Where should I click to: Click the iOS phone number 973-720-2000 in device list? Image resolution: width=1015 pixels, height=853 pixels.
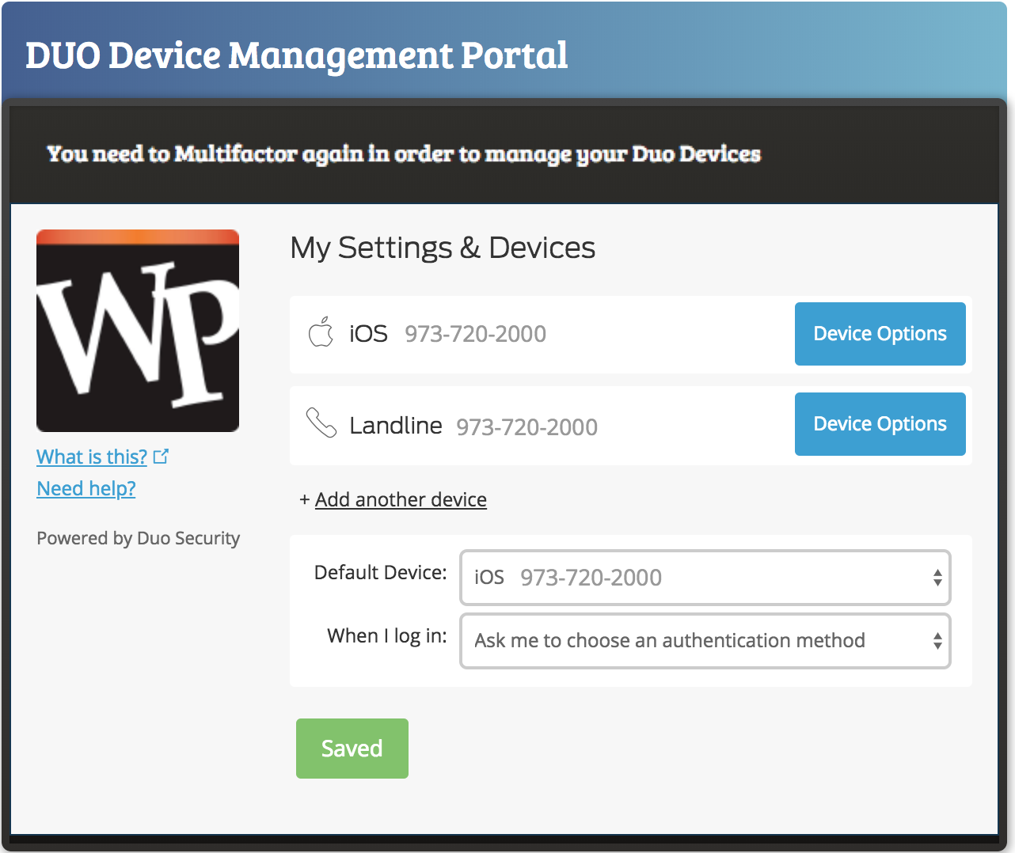click(475, 334)
